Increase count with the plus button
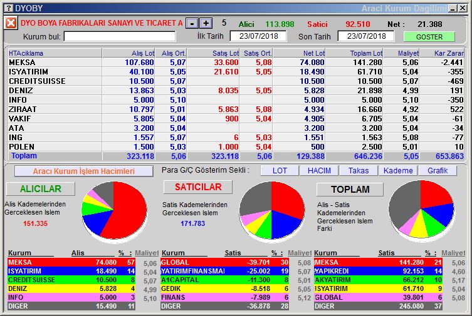 click(x=206, y=23)
